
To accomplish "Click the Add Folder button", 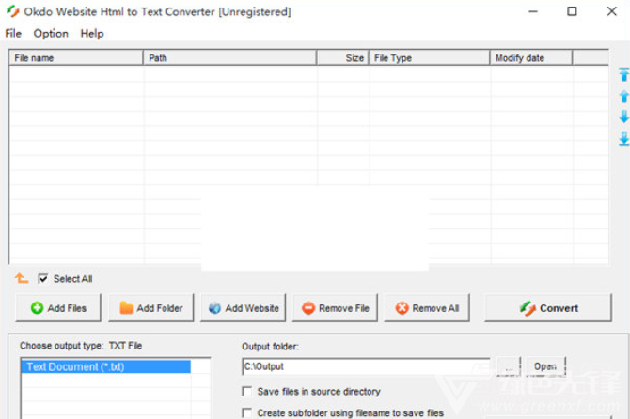I will (151, 308).
